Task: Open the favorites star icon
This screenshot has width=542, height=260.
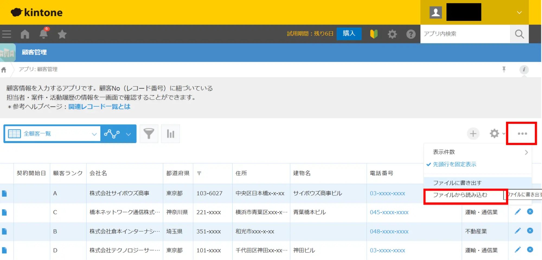Action: pos(62,34)
